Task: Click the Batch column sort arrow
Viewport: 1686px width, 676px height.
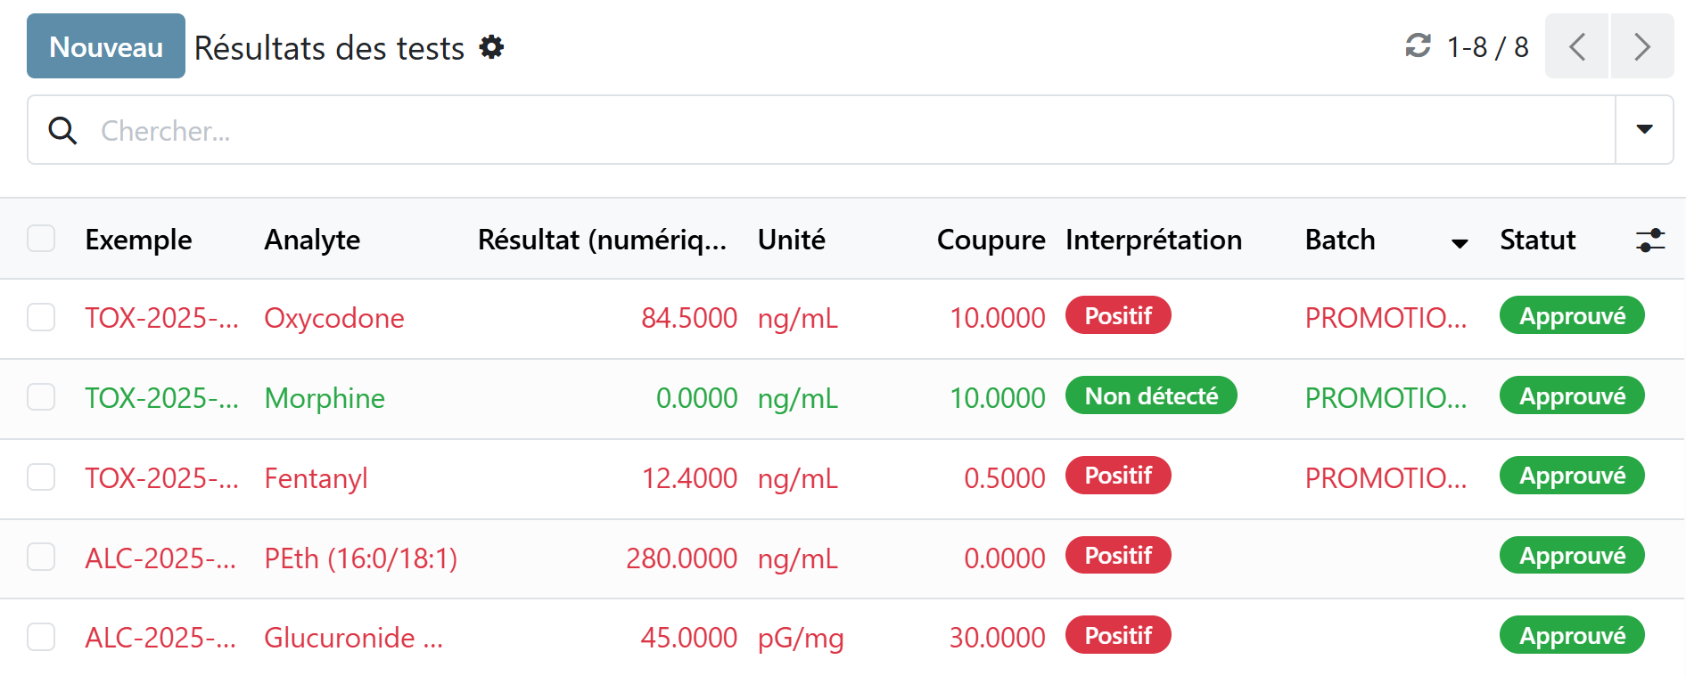Action: tap(1460, 243)
